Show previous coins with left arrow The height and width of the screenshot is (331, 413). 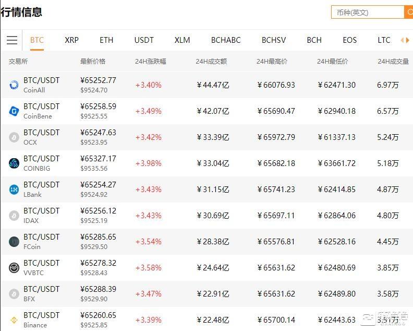click(x=402, y=40)
